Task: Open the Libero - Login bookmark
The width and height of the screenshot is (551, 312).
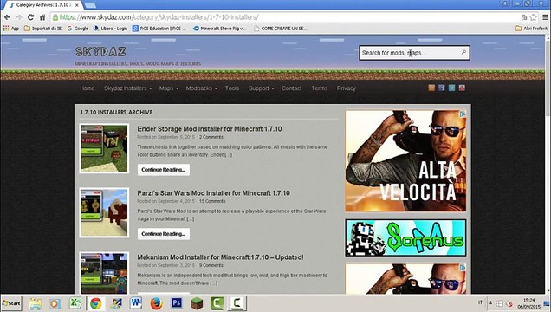Action: point(110,29)
